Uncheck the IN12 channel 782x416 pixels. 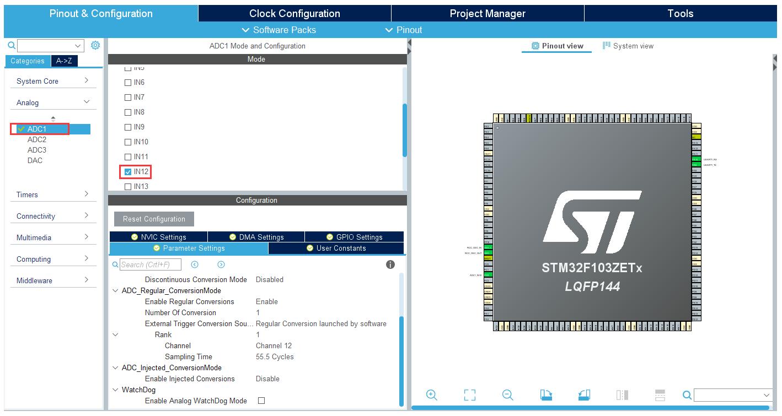click(128, 172)
